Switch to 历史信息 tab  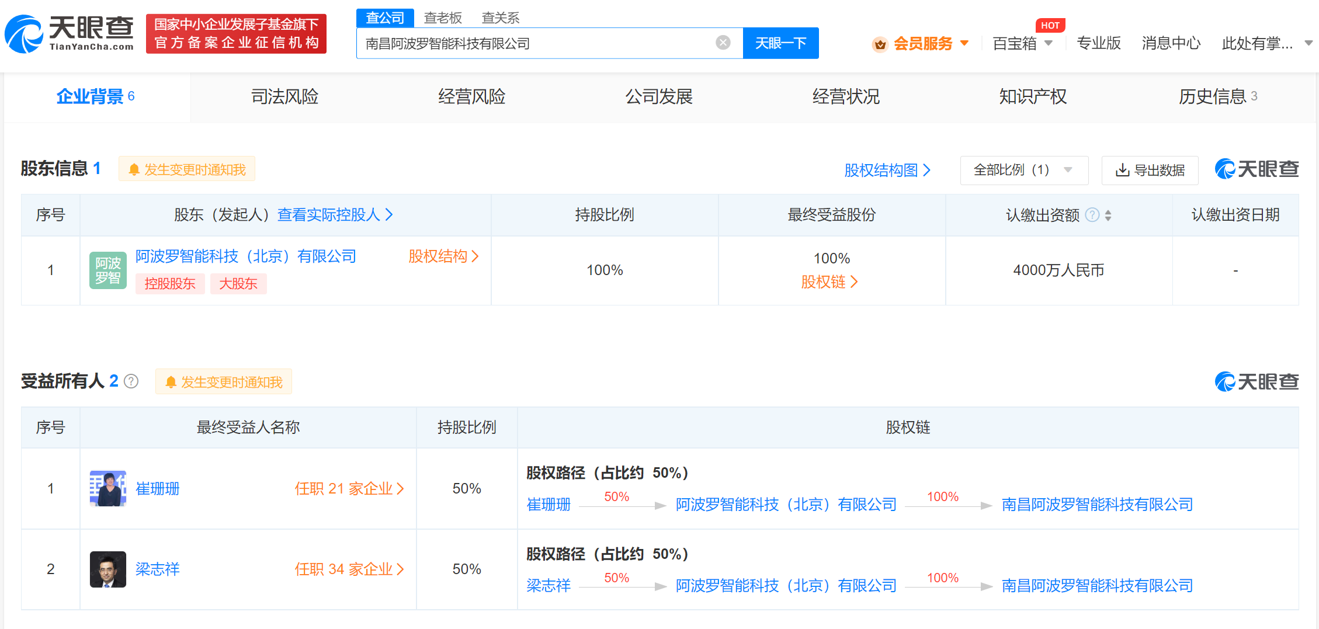coord(1218,96)
